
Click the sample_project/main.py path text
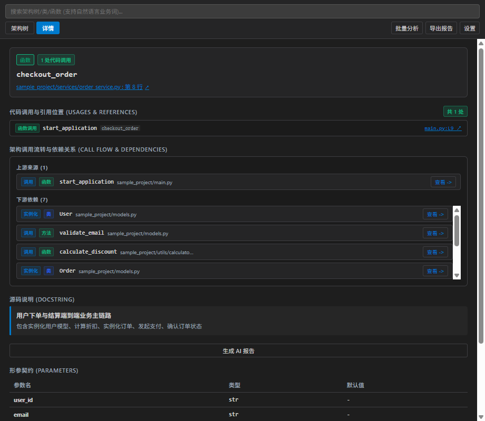[144, 182]
